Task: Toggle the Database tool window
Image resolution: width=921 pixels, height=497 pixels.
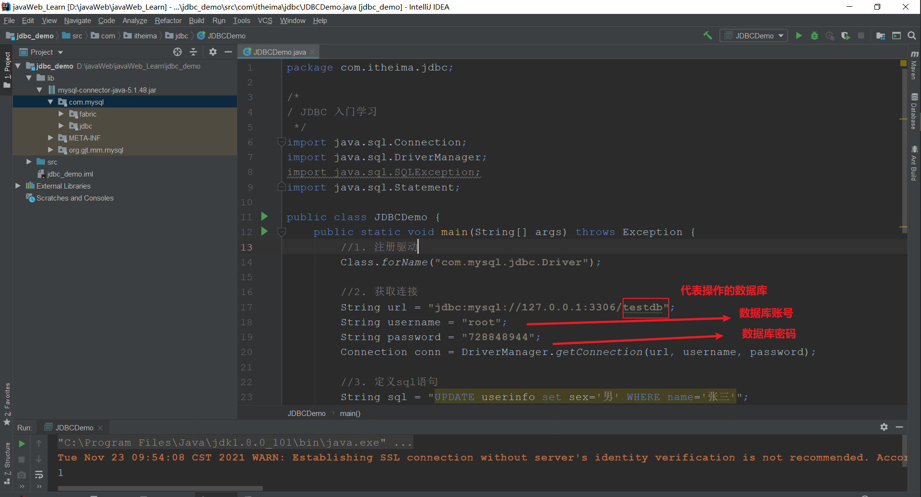Action: 914,111
